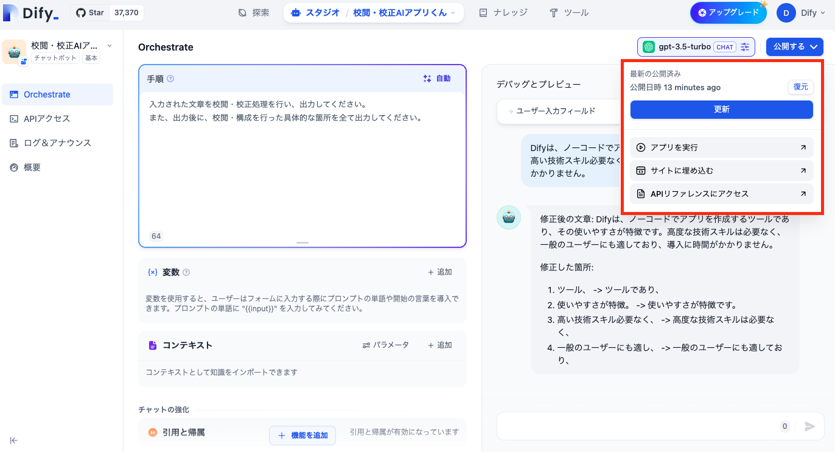The height and width of the screenshot is (452, 835).
Task: Collapse the sidebar with the arrow icon
Action: (x=14, y=440)
